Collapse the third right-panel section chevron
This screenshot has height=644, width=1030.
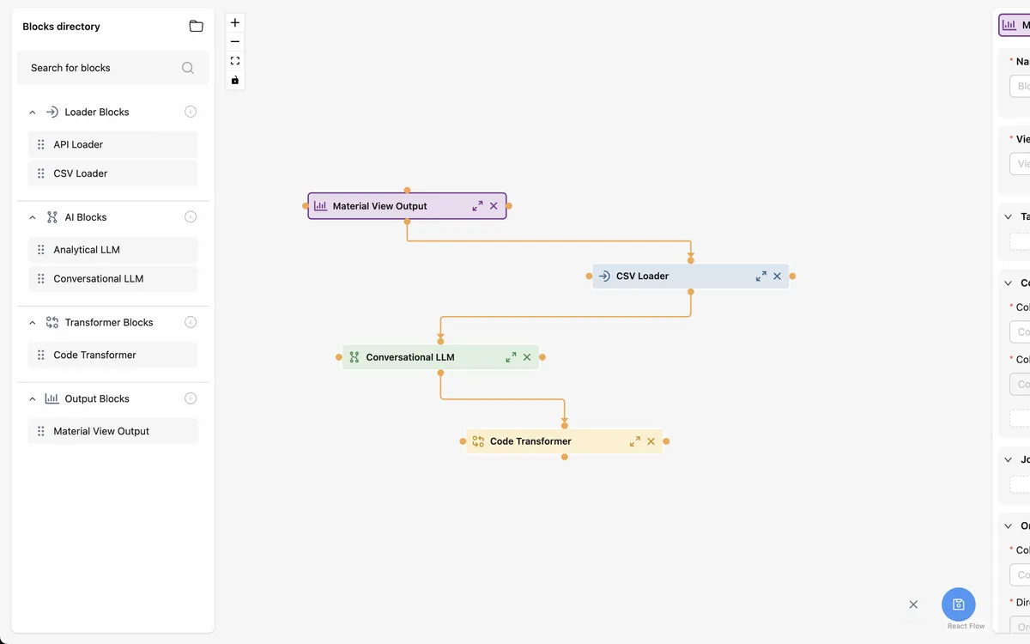tap(1009, 460)
